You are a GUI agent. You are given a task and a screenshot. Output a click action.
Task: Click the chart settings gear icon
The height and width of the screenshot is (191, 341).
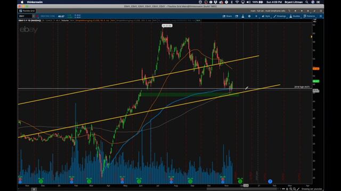click(x=249, y=16)
